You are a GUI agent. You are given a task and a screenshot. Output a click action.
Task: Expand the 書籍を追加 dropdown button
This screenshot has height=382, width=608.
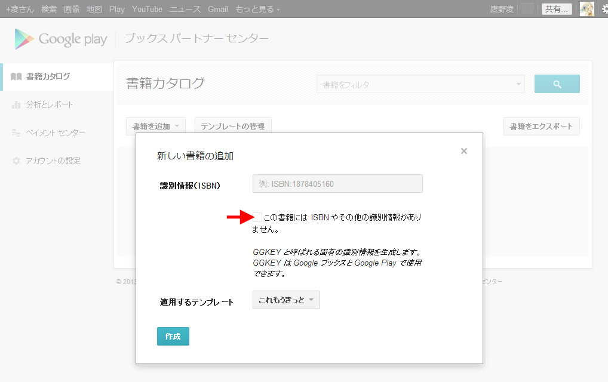tap(156, 127)
